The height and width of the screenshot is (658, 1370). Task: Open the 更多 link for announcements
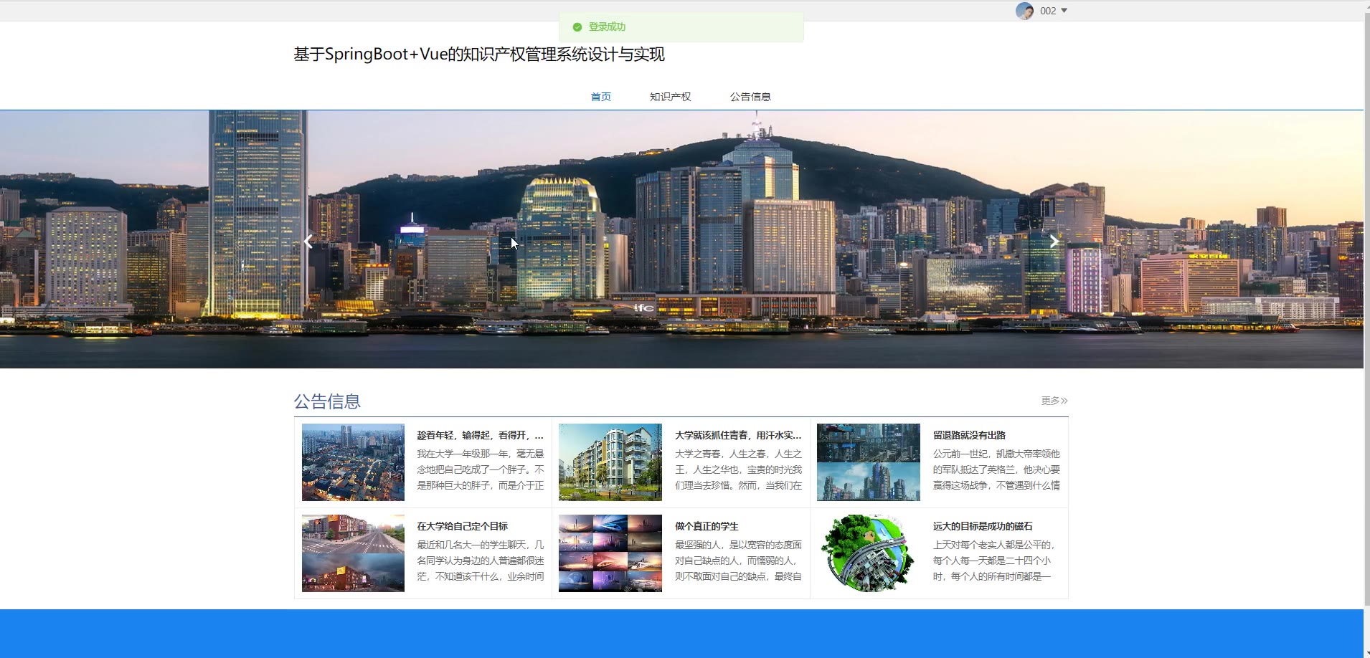pos(1054,401)
